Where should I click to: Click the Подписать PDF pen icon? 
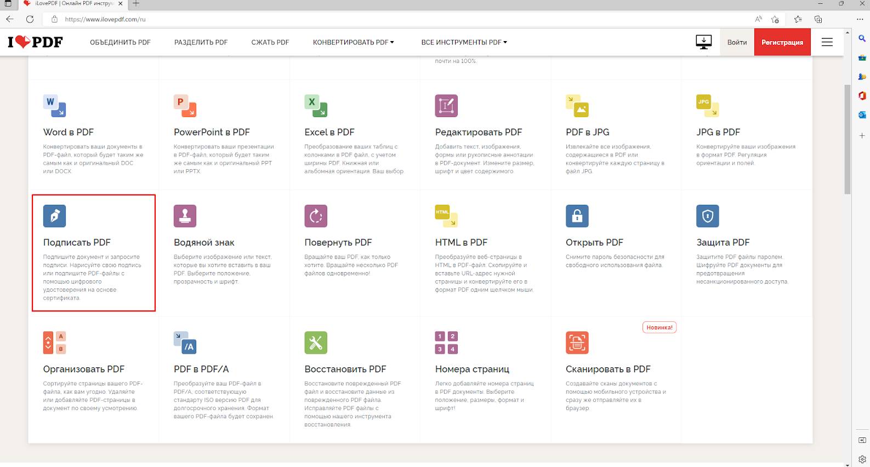(x=54, y=216)
